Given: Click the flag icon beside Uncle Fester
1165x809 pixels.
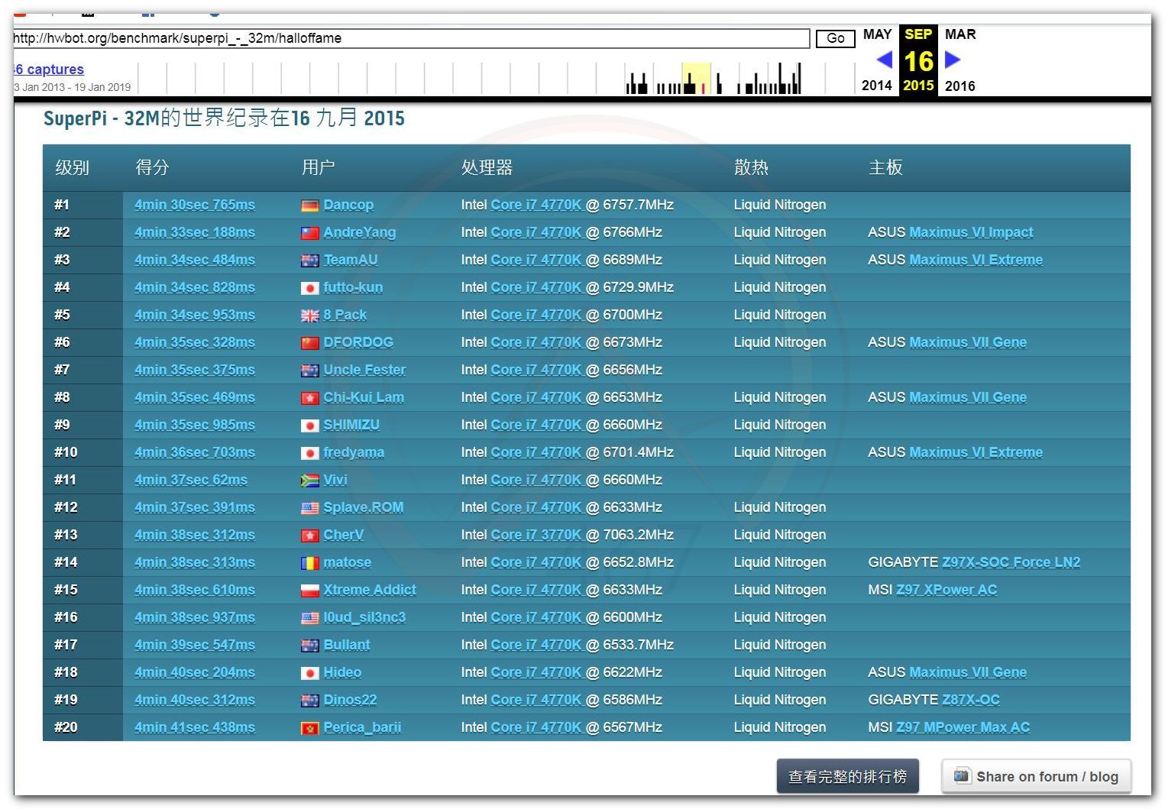Looking at the screenshot, I should click(x=309, y=371).
